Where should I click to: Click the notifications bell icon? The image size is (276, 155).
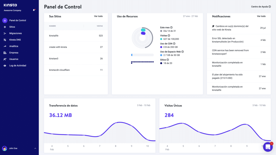tap(34, 10)
